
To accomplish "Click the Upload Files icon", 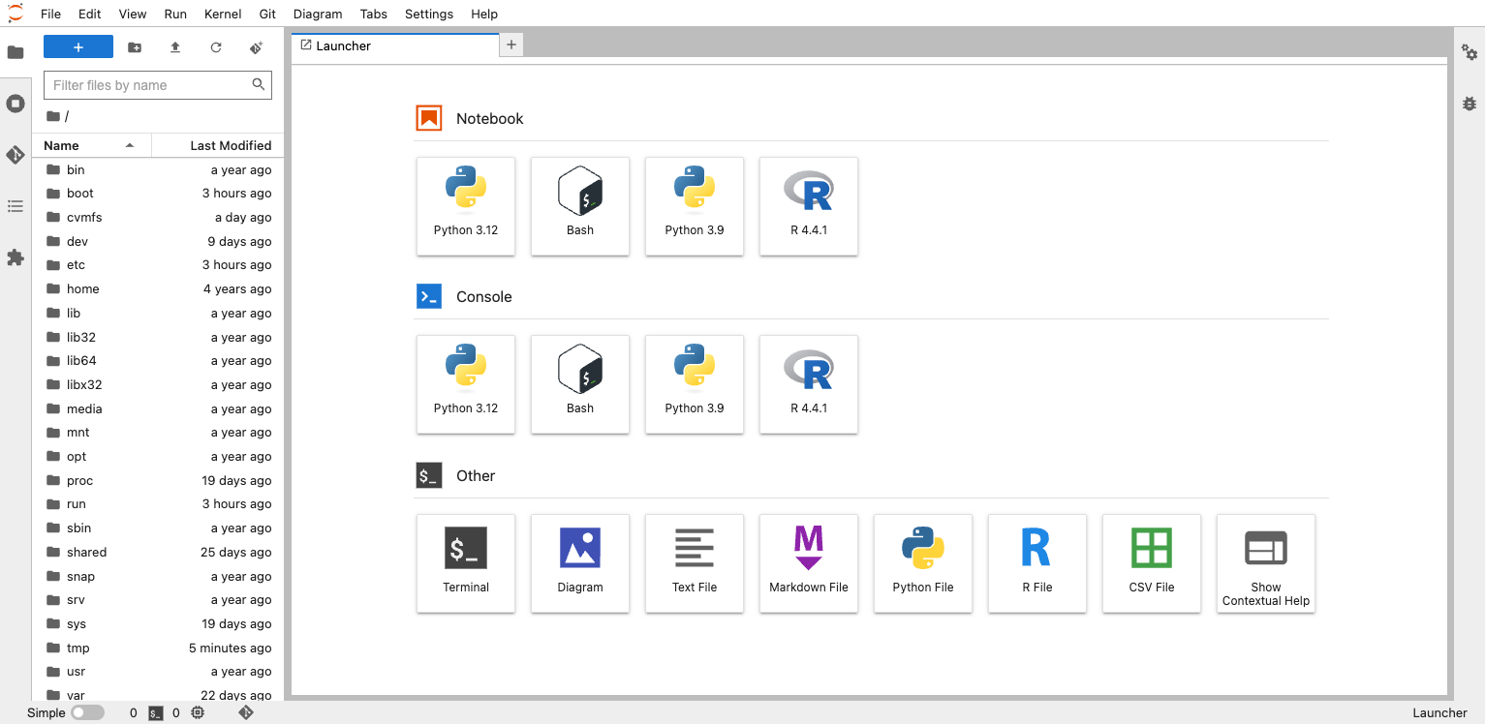I will click(x=175, y=47).
